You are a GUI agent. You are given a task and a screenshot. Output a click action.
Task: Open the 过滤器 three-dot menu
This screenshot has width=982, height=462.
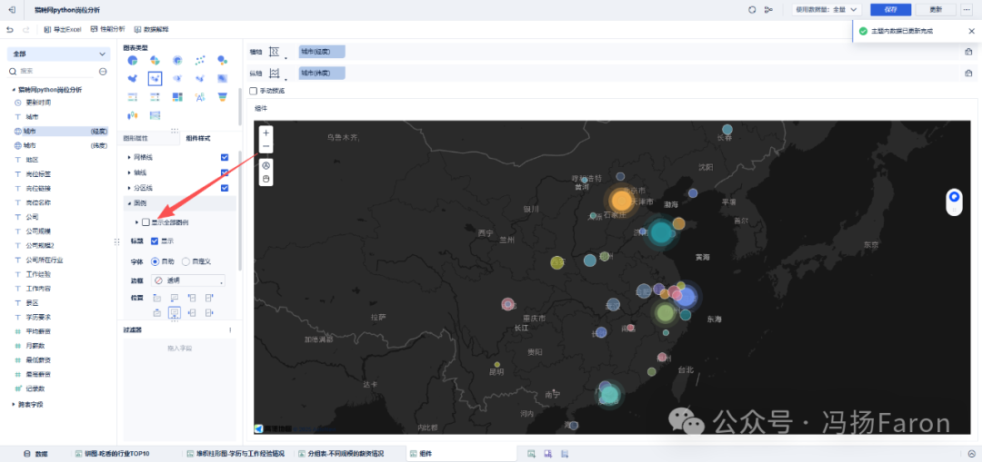(230, 330)
